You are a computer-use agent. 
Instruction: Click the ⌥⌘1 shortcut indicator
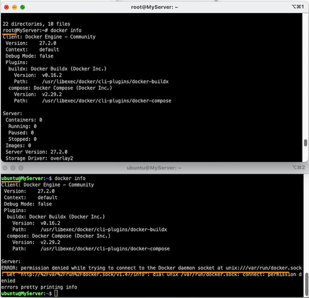[298, 7]
